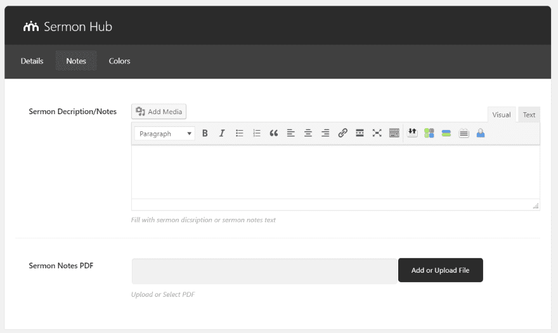Align text to the left
This screenshot has height=333, width=558.
pyautogui.click(x=291, y=133)
